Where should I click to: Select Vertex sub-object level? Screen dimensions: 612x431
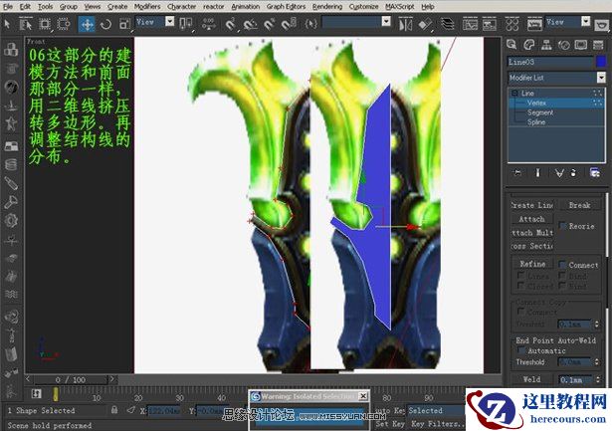point(536,103)
